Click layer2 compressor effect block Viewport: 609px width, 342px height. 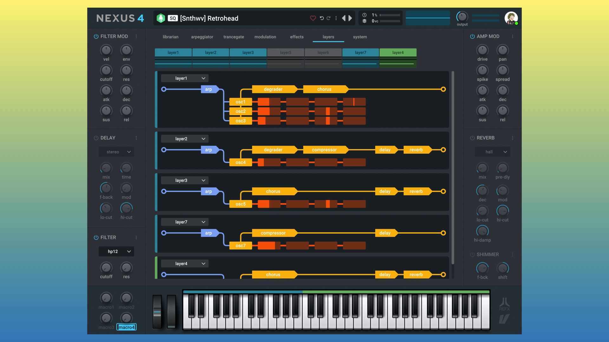326,150
